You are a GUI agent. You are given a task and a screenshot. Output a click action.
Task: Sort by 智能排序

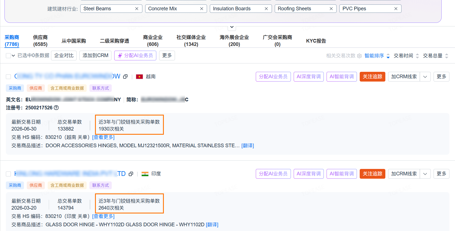(377, 56)
